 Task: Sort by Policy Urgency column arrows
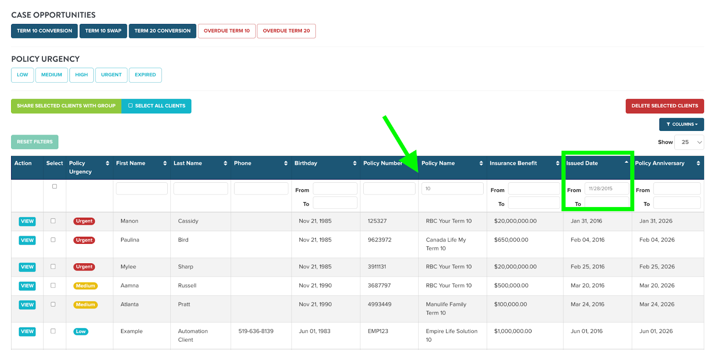(x=107, y=163)
